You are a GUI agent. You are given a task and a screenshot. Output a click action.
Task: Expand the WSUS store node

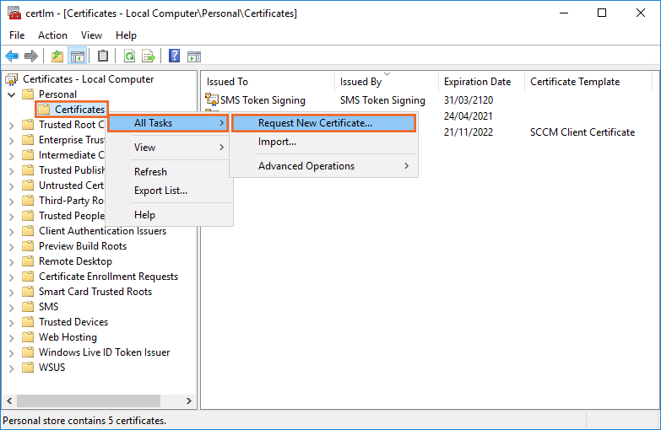[x=12, y=368]
